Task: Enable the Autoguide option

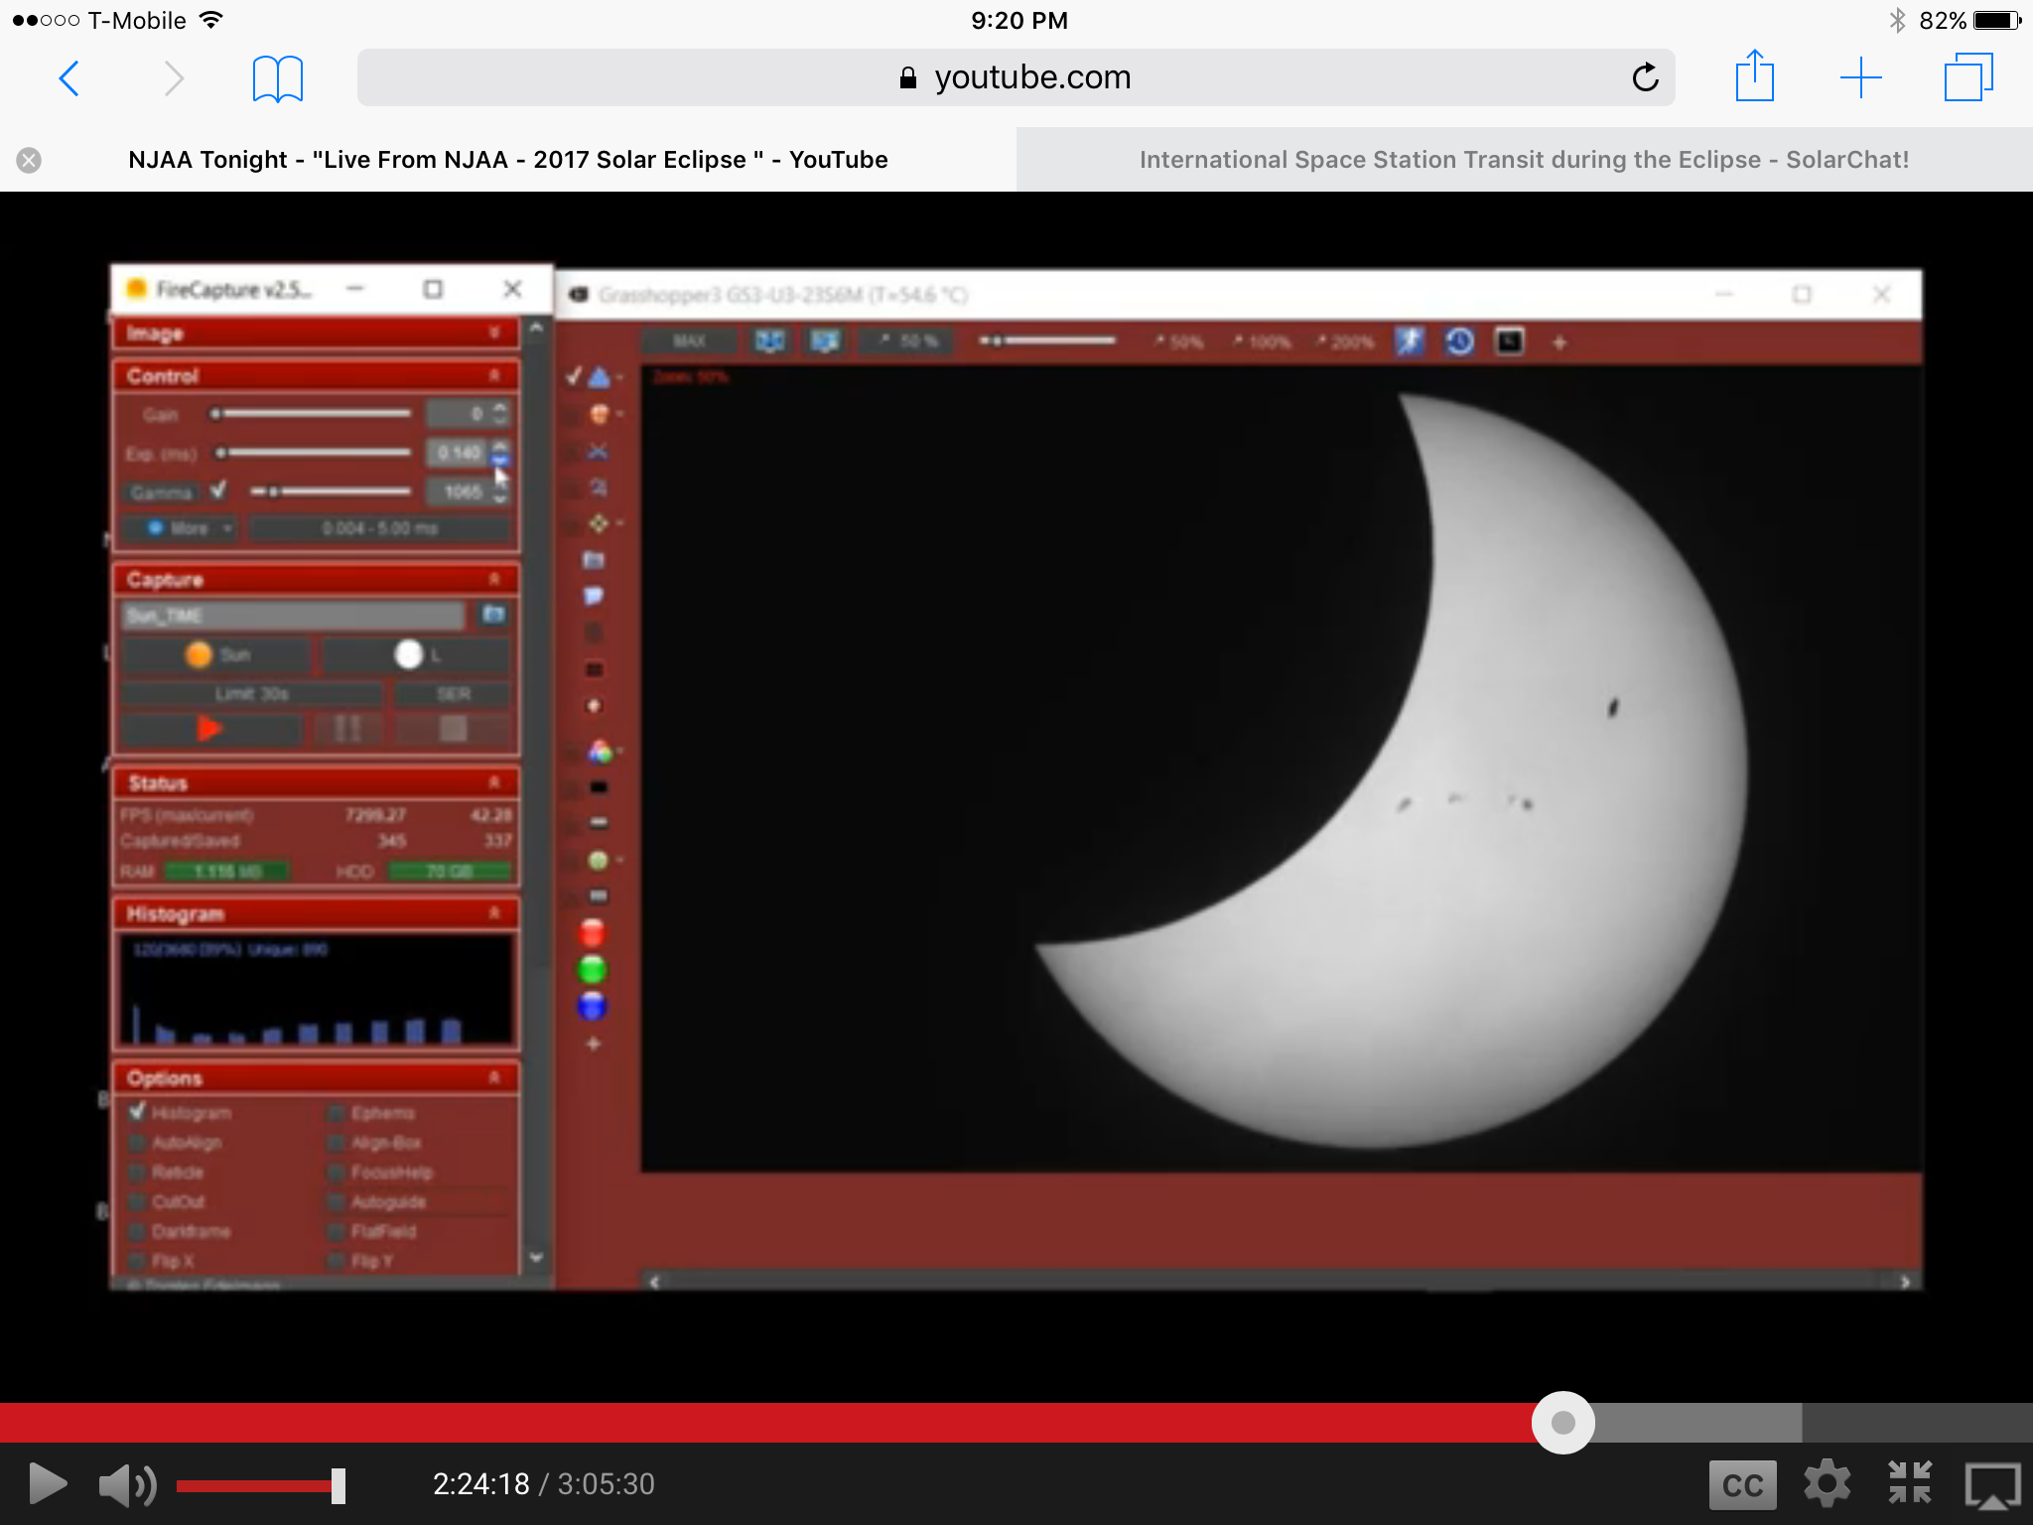Action: (x=337, y=1202)
